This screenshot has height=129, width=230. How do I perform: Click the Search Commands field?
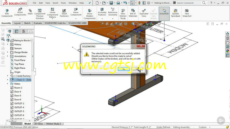(x=189, y=3)
